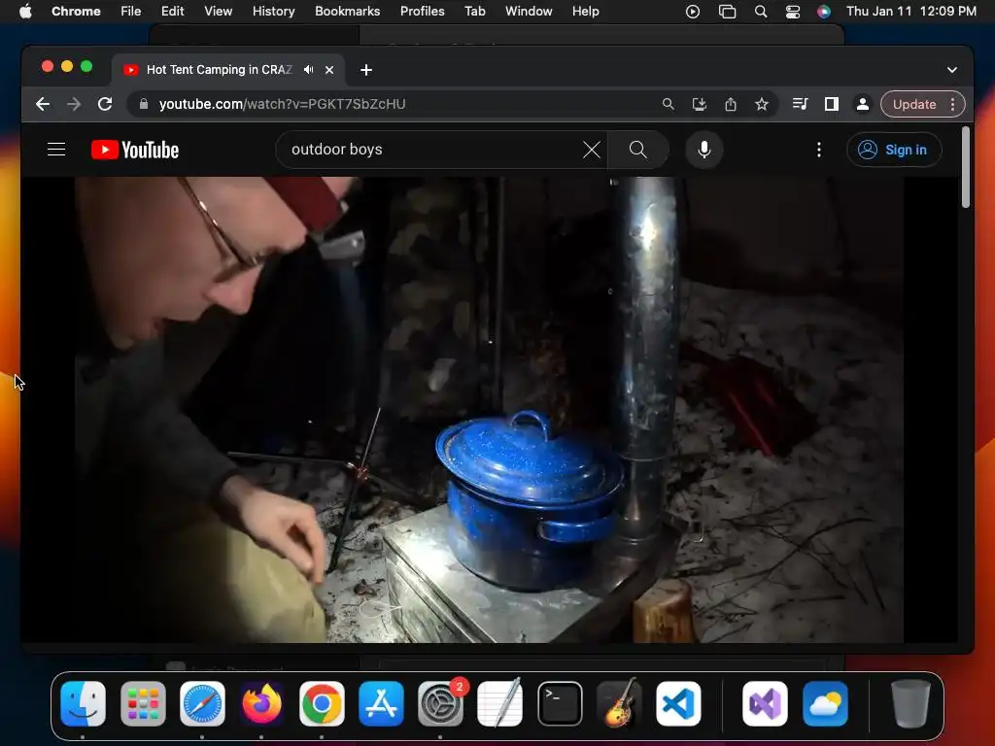Submit search with magnifying glass button

click(x=637, y=150)
